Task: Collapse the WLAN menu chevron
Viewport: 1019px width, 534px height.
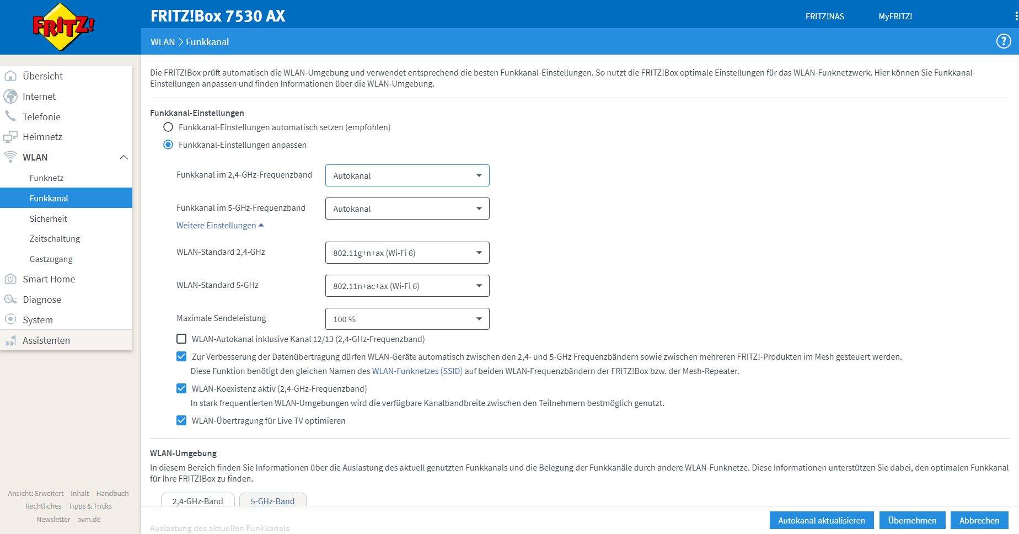Action: 124,157
